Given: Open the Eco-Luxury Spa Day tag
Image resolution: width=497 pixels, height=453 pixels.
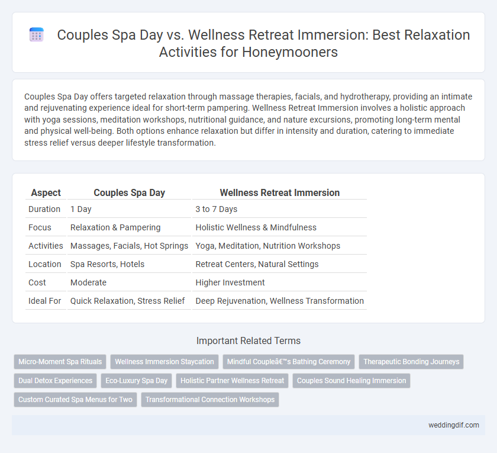Looking at the screenshot, I should (x=136, y=381).
